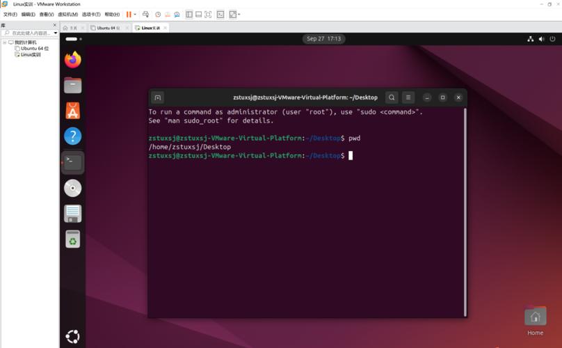The image size is (562, 348).
Task: Click the new tab button in terminal
Action: tap(158, 97)
